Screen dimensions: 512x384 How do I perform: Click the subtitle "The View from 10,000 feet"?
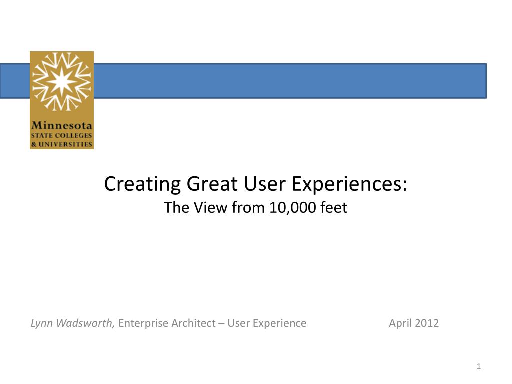(x=256, y=207)
